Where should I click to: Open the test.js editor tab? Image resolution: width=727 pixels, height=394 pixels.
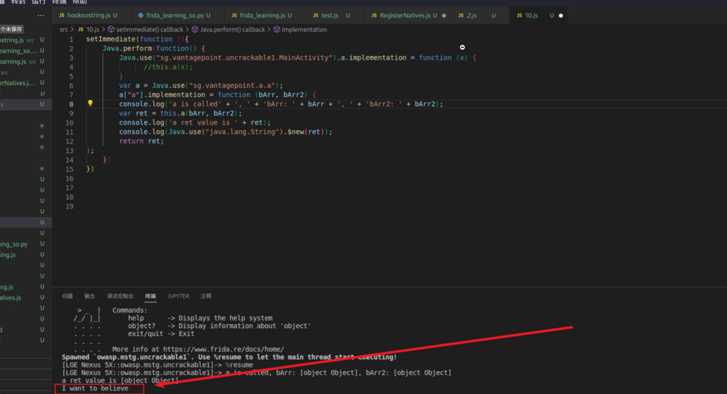click(335, 16)
